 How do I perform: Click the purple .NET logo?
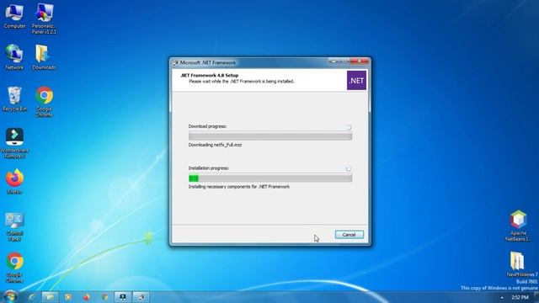(x=356, y=81)
